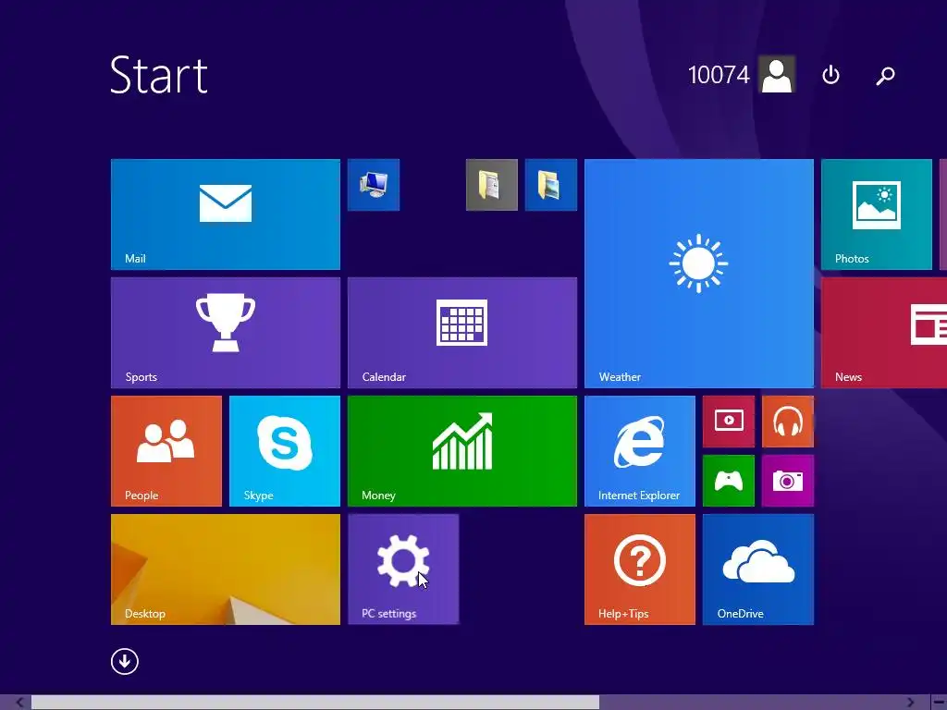Launch the Calendar tile
The height and width of the screenshot is (710, 947).
tap(462, 333)
